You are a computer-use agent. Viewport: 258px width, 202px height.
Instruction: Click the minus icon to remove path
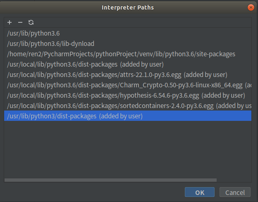(20, 22)
